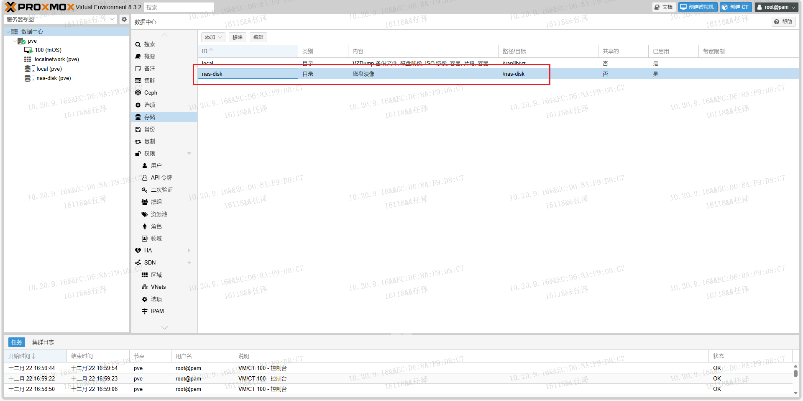Viewport: 803px width, 401px height.
Task: Open the SDN 区域 zones icon
Action: click(x=145, y=275)
